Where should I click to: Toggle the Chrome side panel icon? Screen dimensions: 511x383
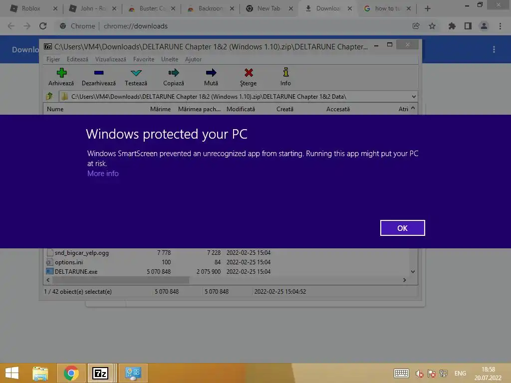468,26
